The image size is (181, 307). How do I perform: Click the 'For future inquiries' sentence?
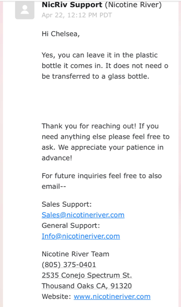[102, 181]
